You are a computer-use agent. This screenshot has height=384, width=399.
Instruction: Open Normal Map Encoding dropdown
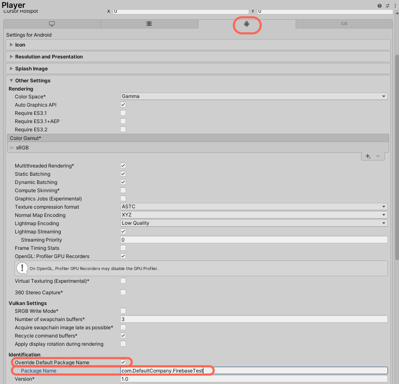(x=254, y=215)
